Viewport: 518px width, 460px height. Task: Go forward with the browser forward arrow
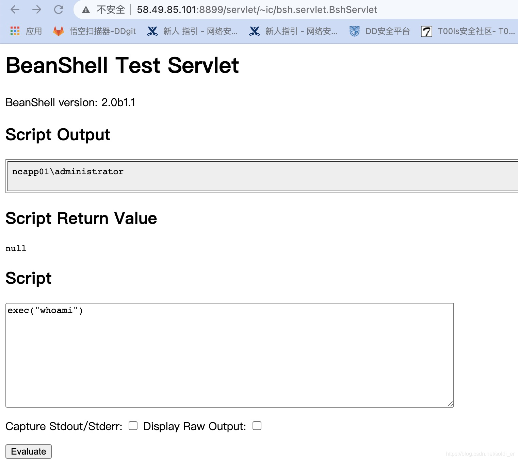(x=37, y=10)
